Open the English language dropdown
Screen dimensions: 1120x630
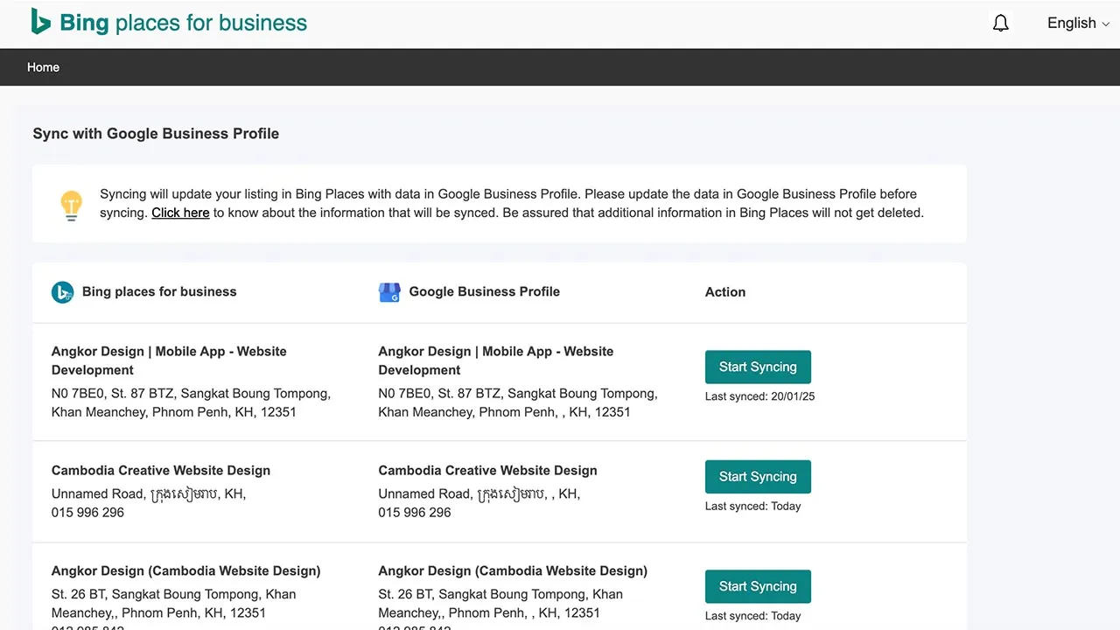click(x=1078, y=24)
